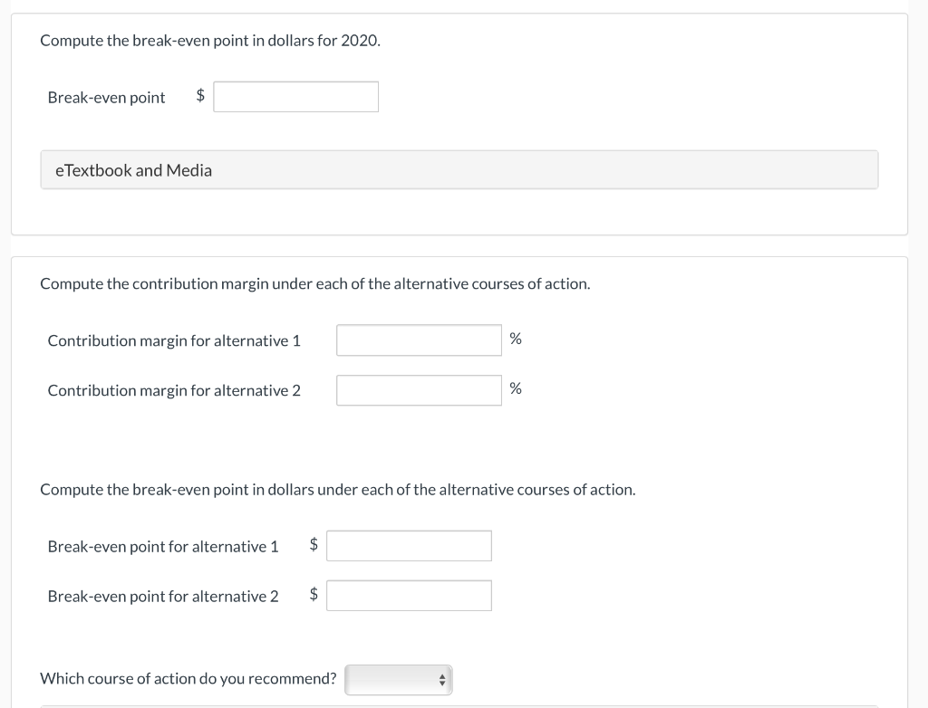The height and width of the screenshot is (708, 928).
Task: Click the Break-even point for alternative 2 input
Action: pyautogui.click(x=409, y=596)
